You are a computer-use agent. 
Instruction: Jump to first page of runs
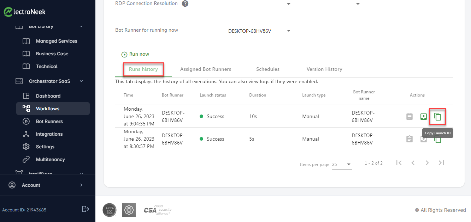399,163
